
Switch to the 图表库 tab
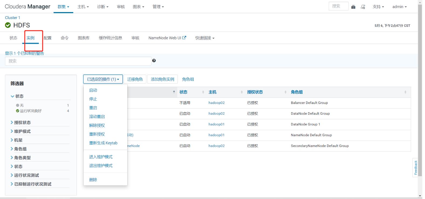[x=84, y=38]
